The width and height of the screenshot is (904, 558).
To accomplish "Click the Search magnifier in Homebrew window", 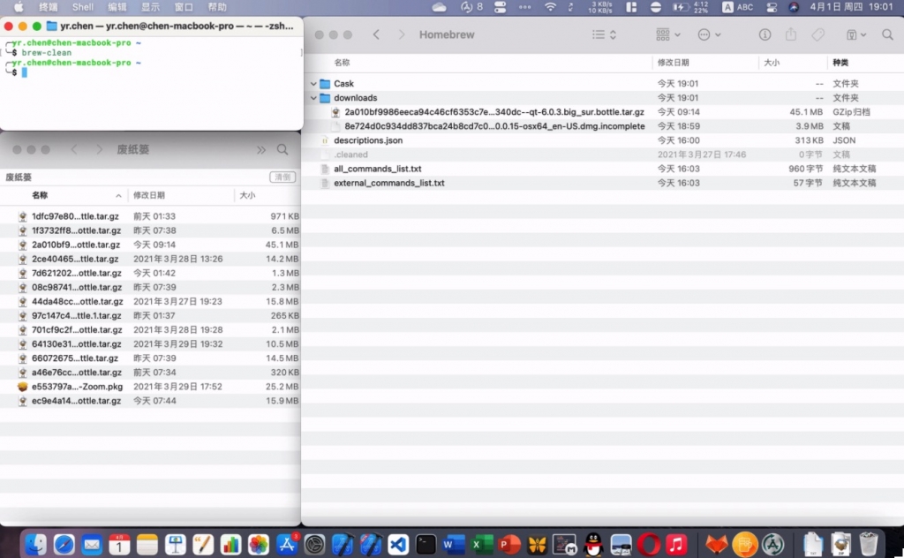I will [887, 34].
